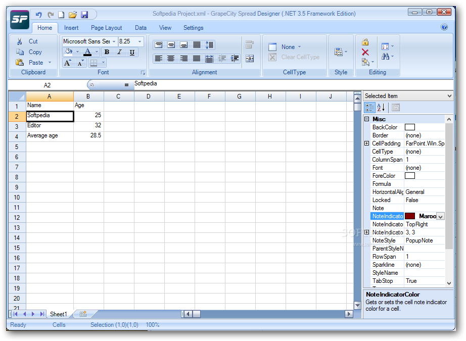Open the Style gallery dropdown
The height and width of the screenshot is (341, 466).
tap(340, 52)
